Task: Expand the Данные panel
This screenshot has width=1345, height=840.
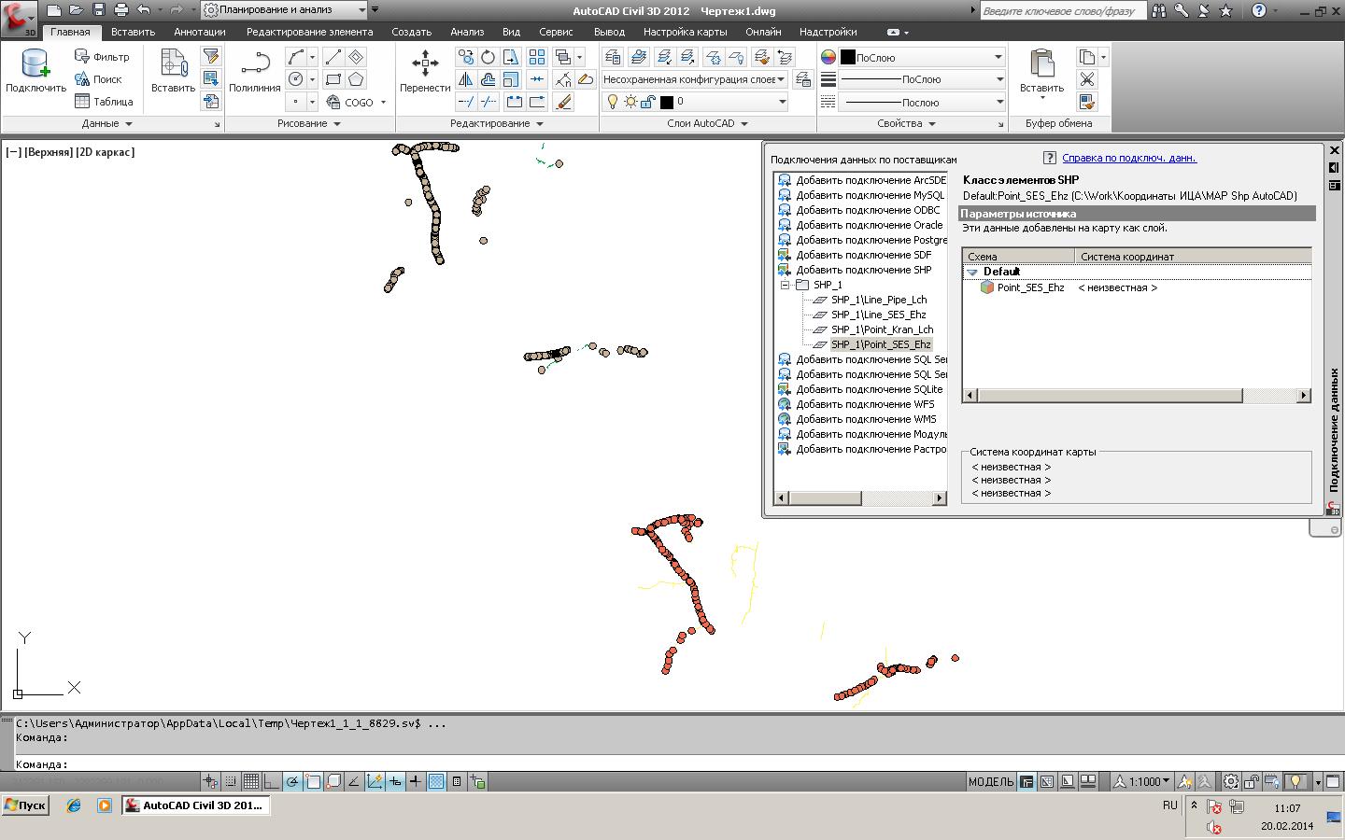Action: pos(107,123)
